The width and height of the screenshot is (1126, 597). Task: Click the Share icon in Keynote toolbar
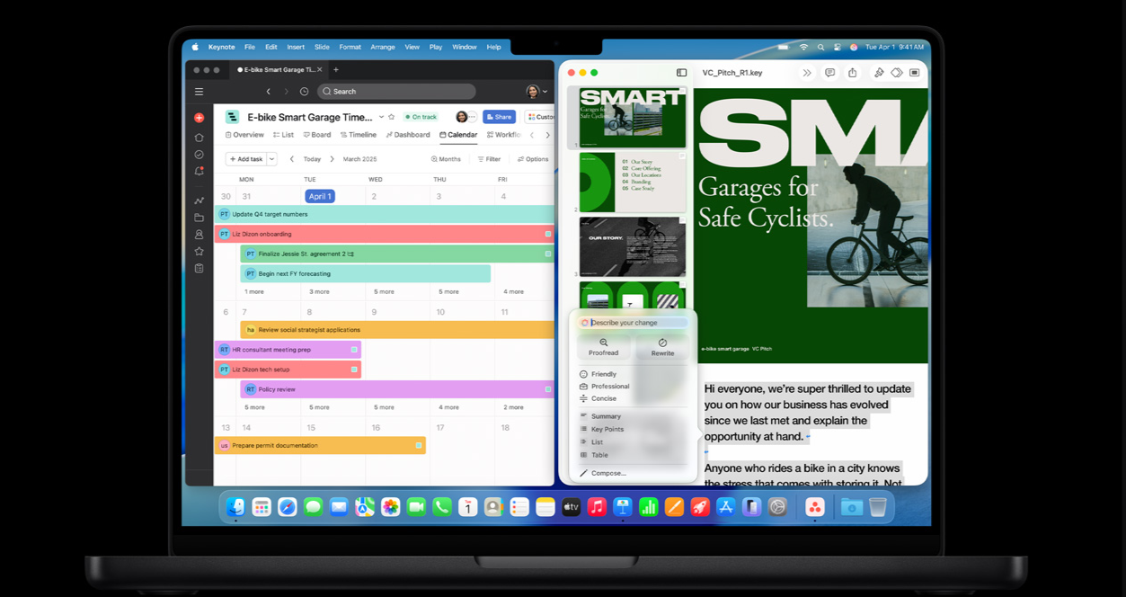(852, 73)
